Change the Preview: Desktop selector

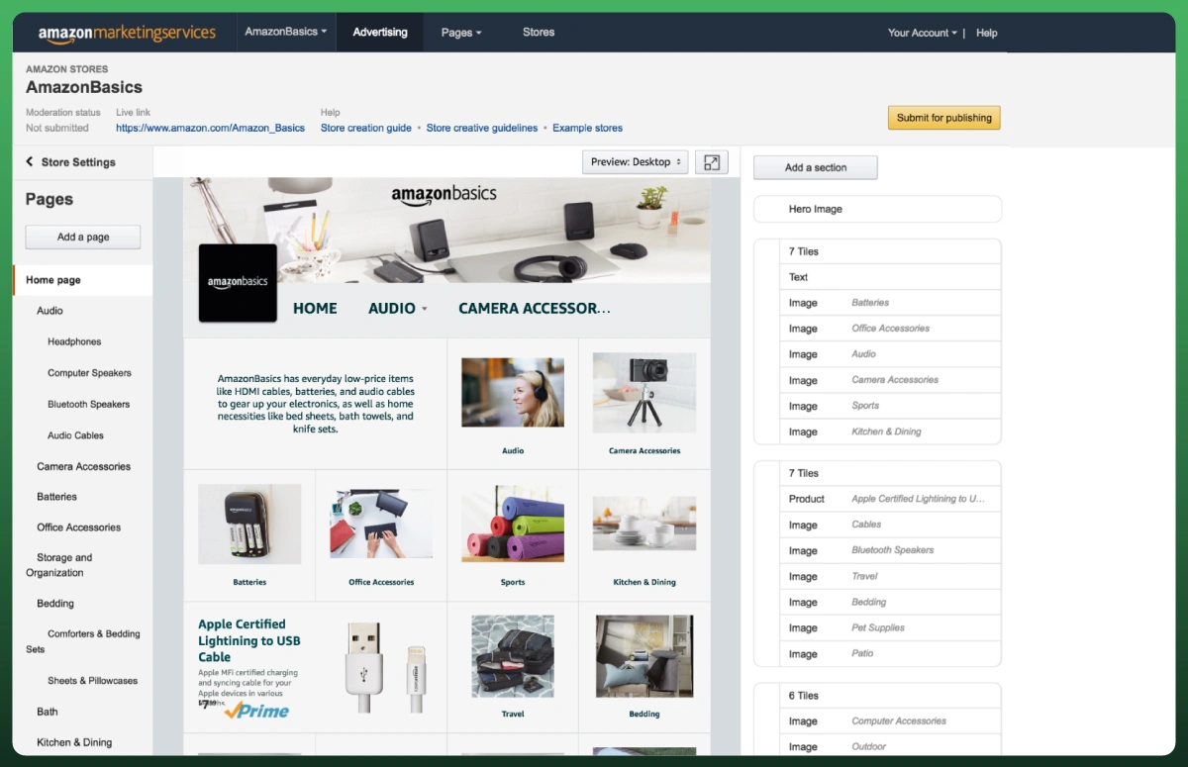tap(635, 162)
